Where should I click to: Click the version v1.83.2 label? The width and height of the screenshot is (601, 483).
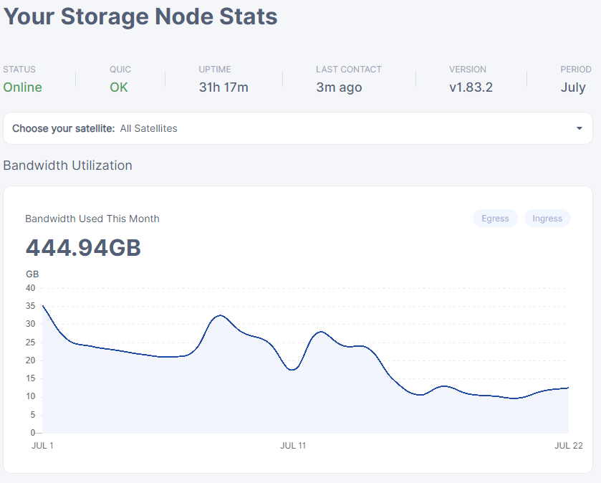click(x=471, y=87)
